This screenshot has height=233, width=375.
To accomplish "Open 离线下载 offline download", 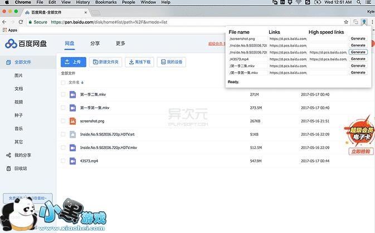I will click(x=139, y=62).
